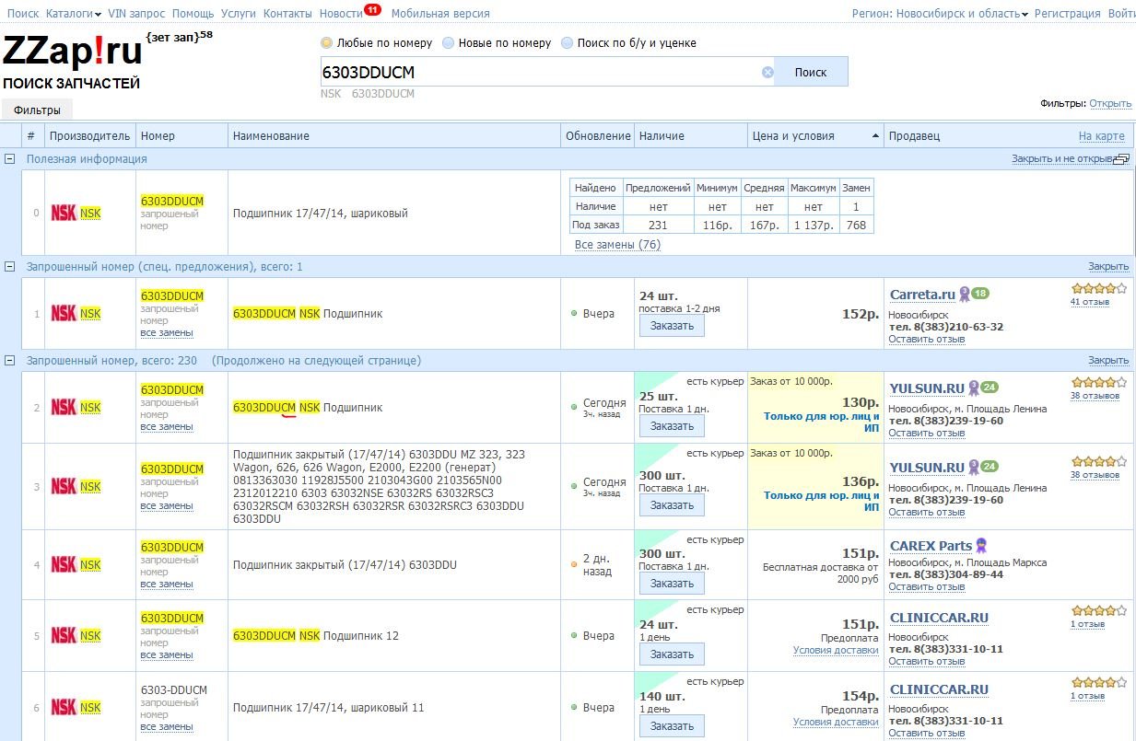Screen dimensions: 1136x741
Task: Click Заказать for 130р. YULSUN offer
Action: (672, 426)
